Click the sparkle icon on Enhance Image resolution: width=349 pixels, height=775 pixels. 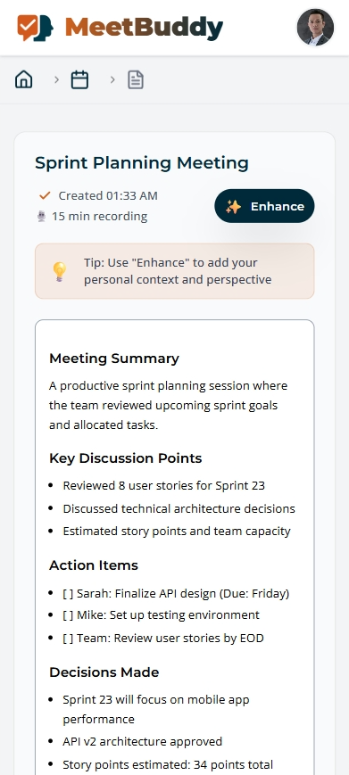(233, 207)
